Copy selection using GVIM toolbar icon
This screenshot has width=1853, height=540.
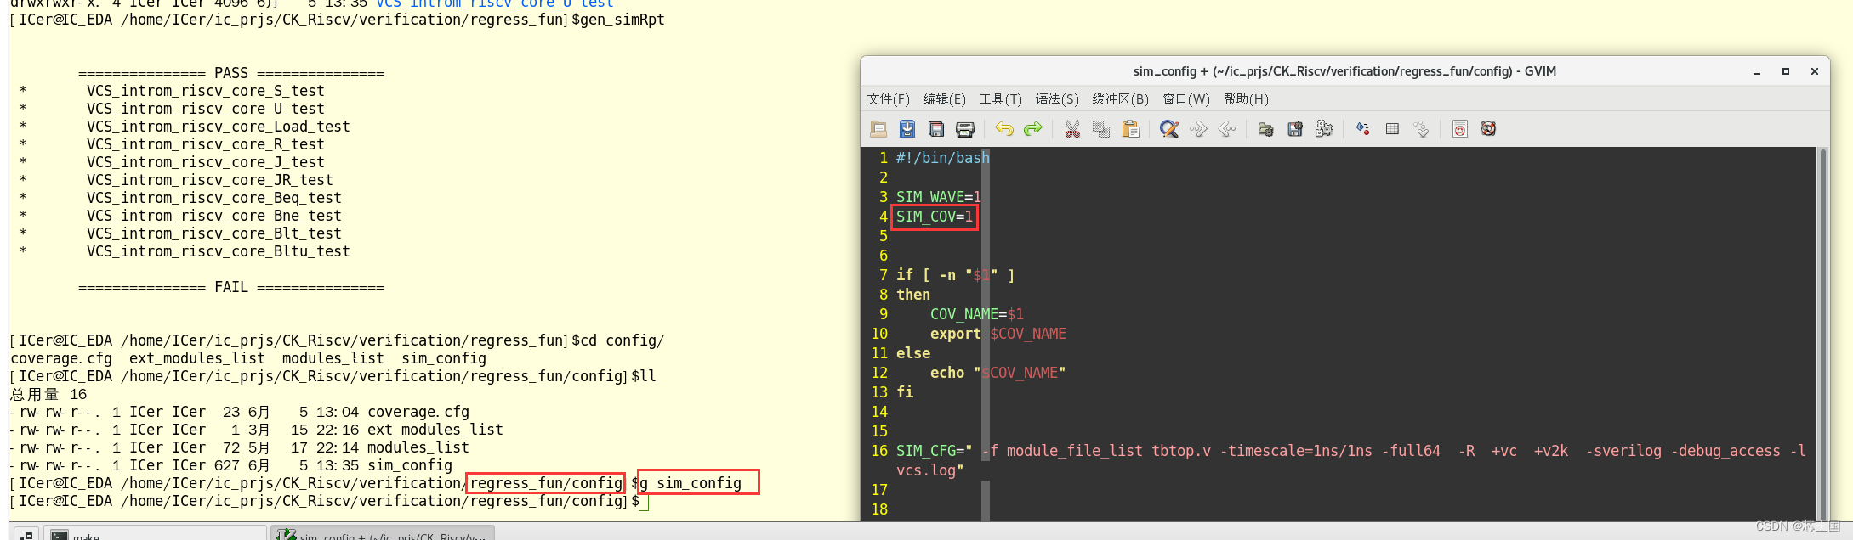1101,129
